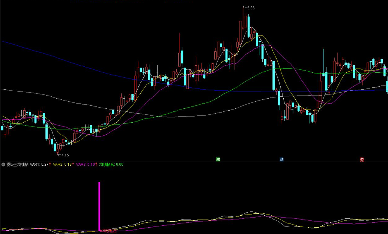The width and height of the screenshot is (388, 234).
Task: Click the divider between chart and indicator panel
Action: pyautogui.click(x=194, y=162)
